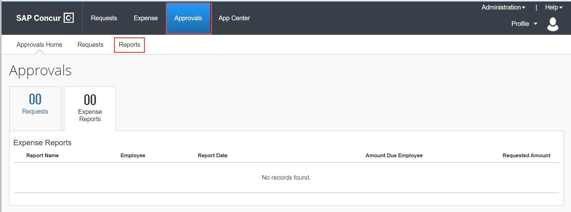The height and width of the screenshot is (212, 571).
Task: Open the Profile dropdown
Action: tap(524, 24)
